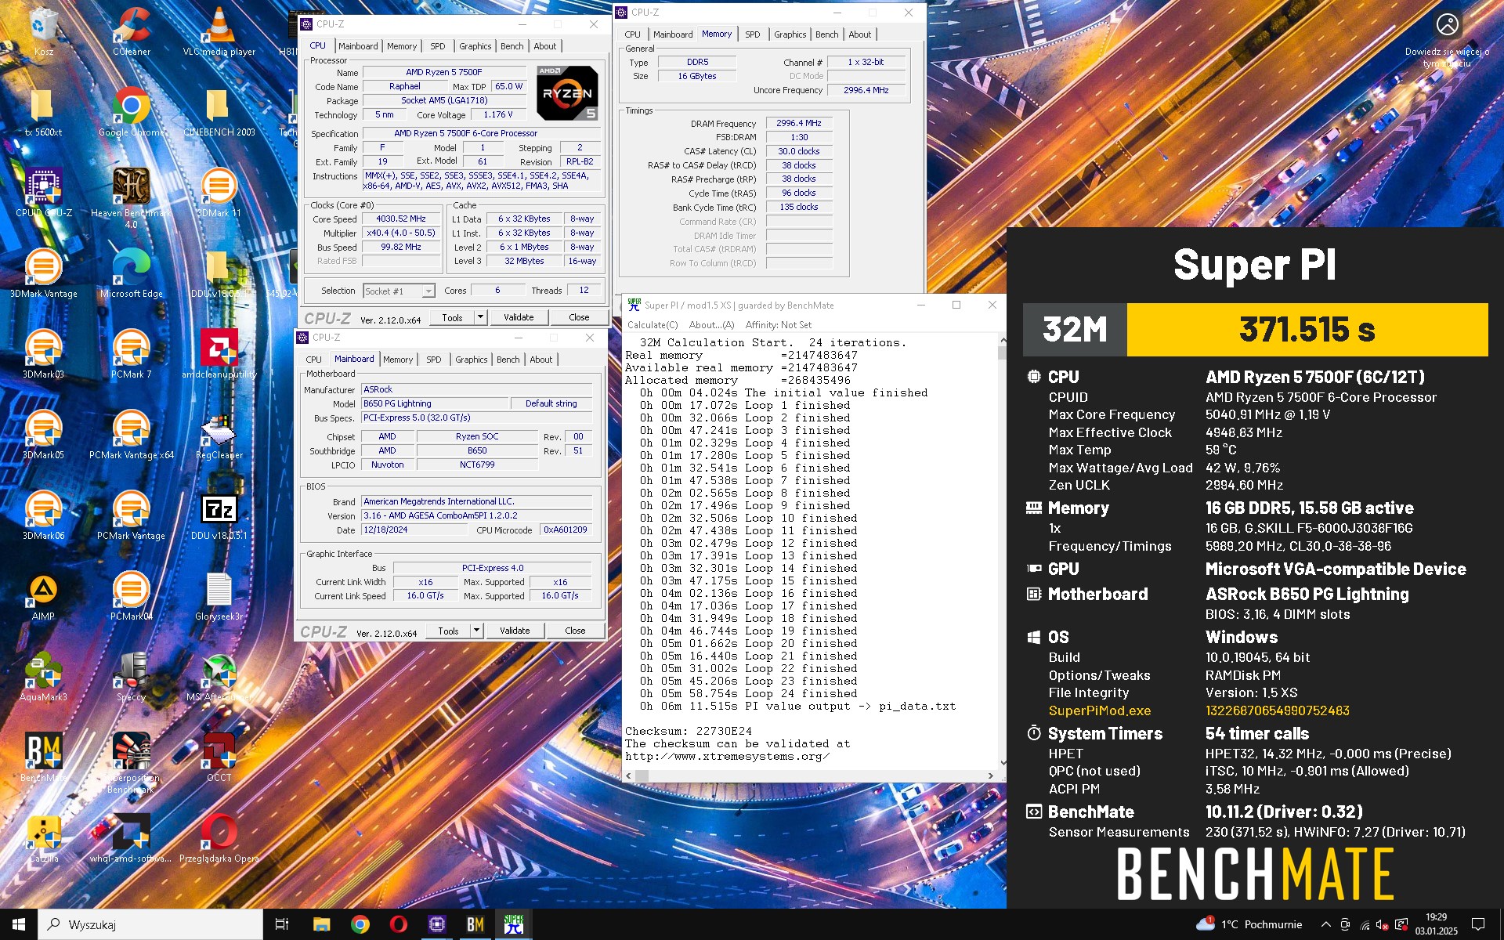This screenshot has height=940, width=1504.
Task: Switch to the Mainboard tab in top CPU-Z window
Action: pyautogui.click(x=358, y=46)
